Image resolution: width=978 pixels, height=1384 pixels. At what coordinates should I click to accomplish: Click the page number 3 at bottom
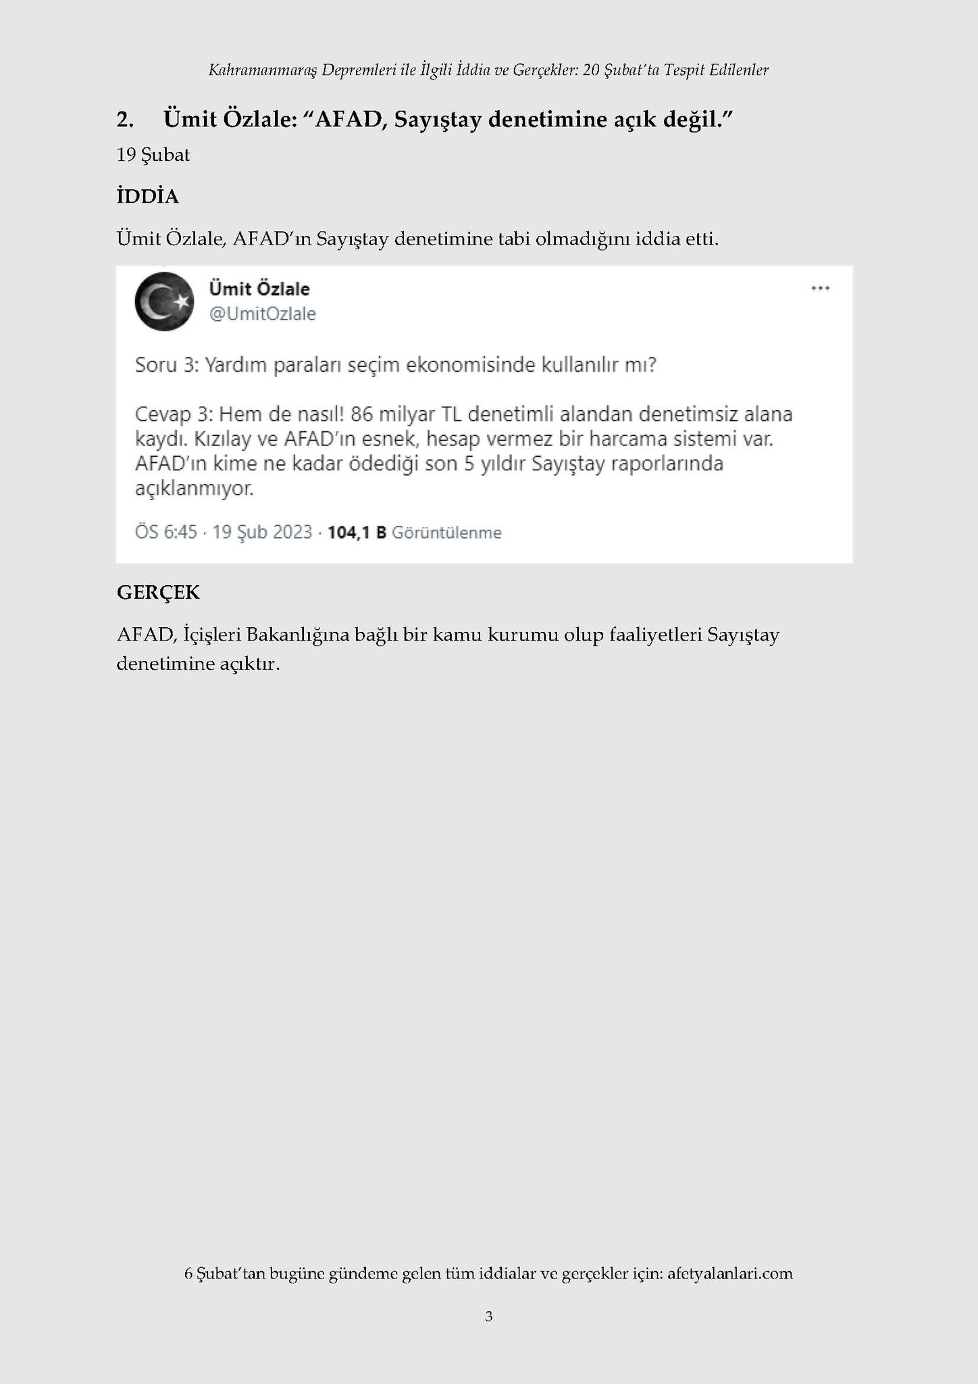click(489, 1316)
